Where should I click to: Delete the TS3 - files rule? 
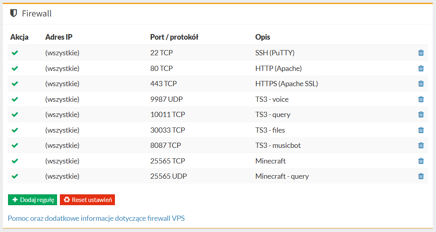pos(421,130)
